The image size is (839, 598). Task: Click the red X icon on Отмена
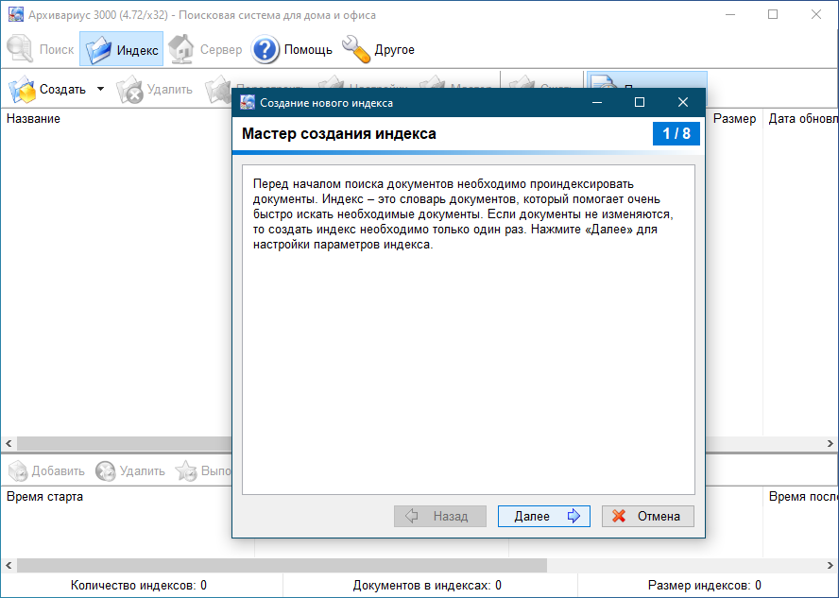619,516
